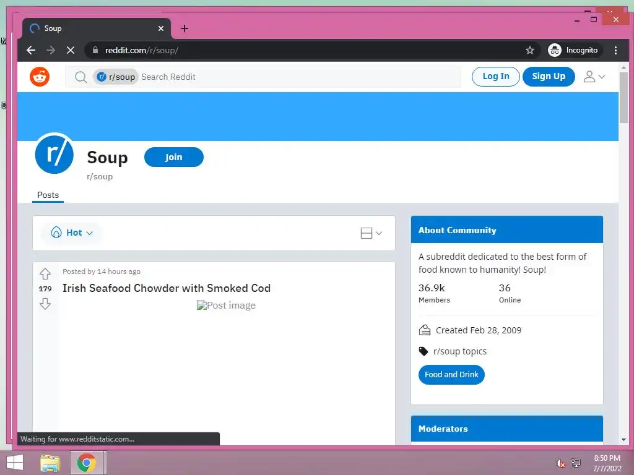Go back using browser back arrow
Viewport: 634px width, 475px height.
pyautogui.click(x=31, y=50)
